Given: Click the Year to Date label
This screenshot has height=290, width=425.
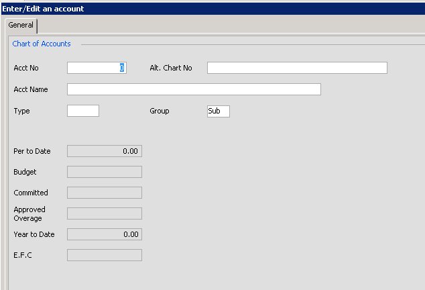Looking at the screenshot, I should point(34,234).
